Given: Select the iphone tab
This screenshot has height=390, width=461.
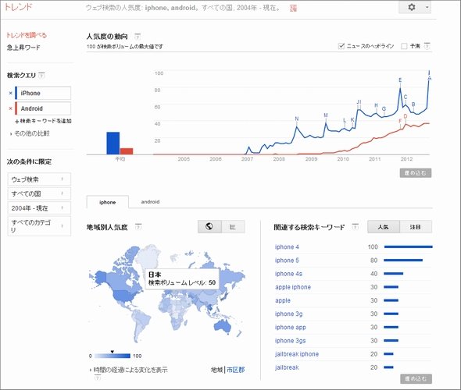Looking at the screenshot, I should coord(107,202).
